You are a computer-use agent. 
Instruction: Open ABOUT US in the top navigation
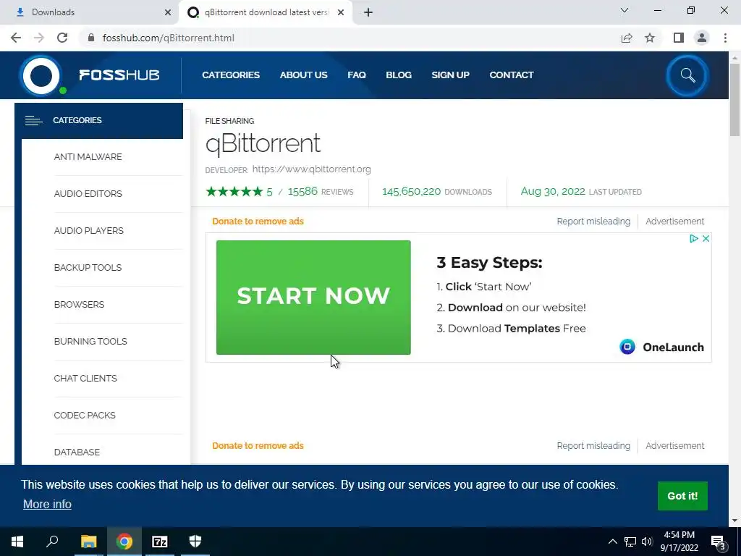coord(303,75)
